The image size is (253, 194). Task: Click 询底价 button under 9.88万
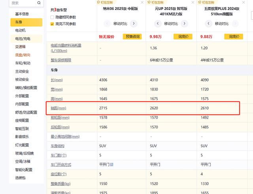pos(234,37)
